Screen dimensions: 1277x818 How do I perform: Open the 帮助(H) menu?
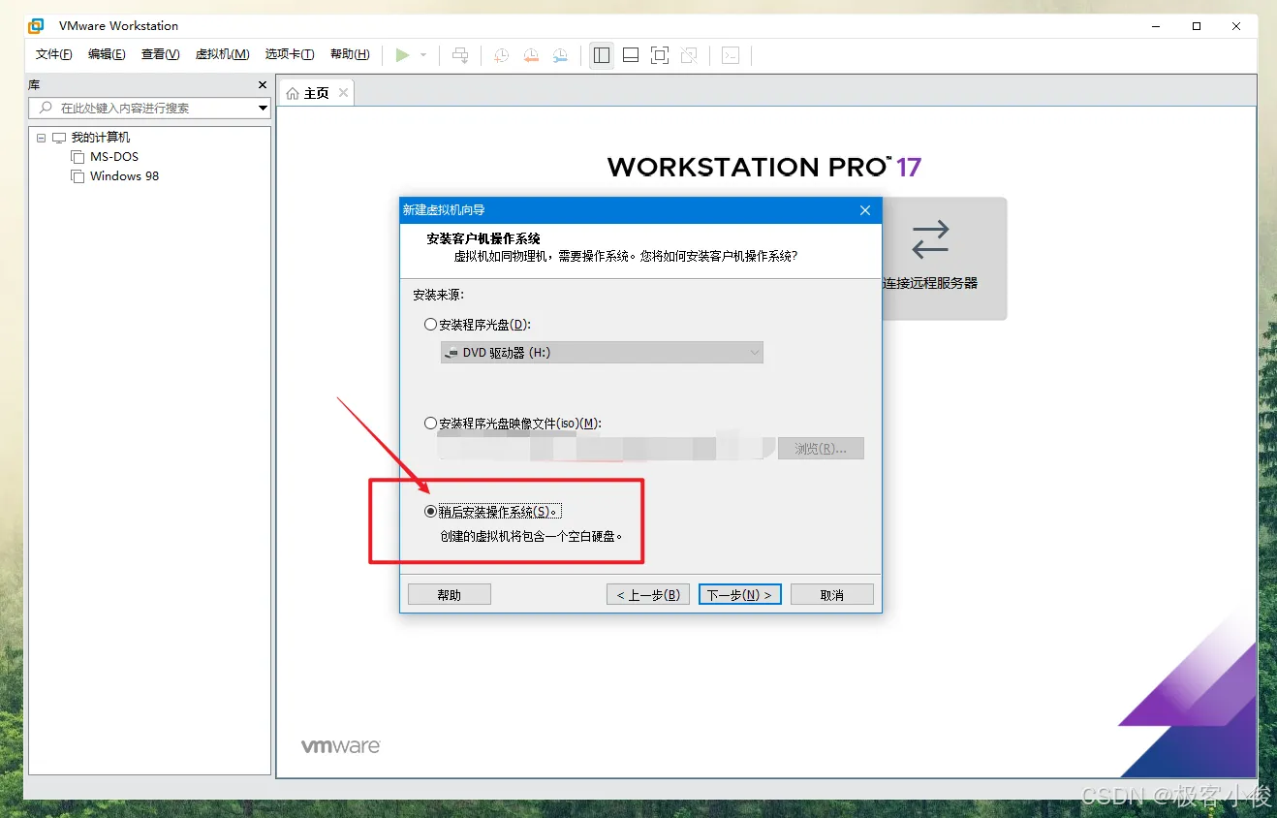coord(350,54)
